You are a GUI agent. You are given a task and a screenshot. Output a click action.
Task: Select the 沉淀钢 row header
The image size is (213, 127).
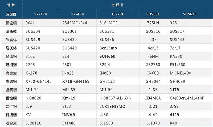(11, 14)
